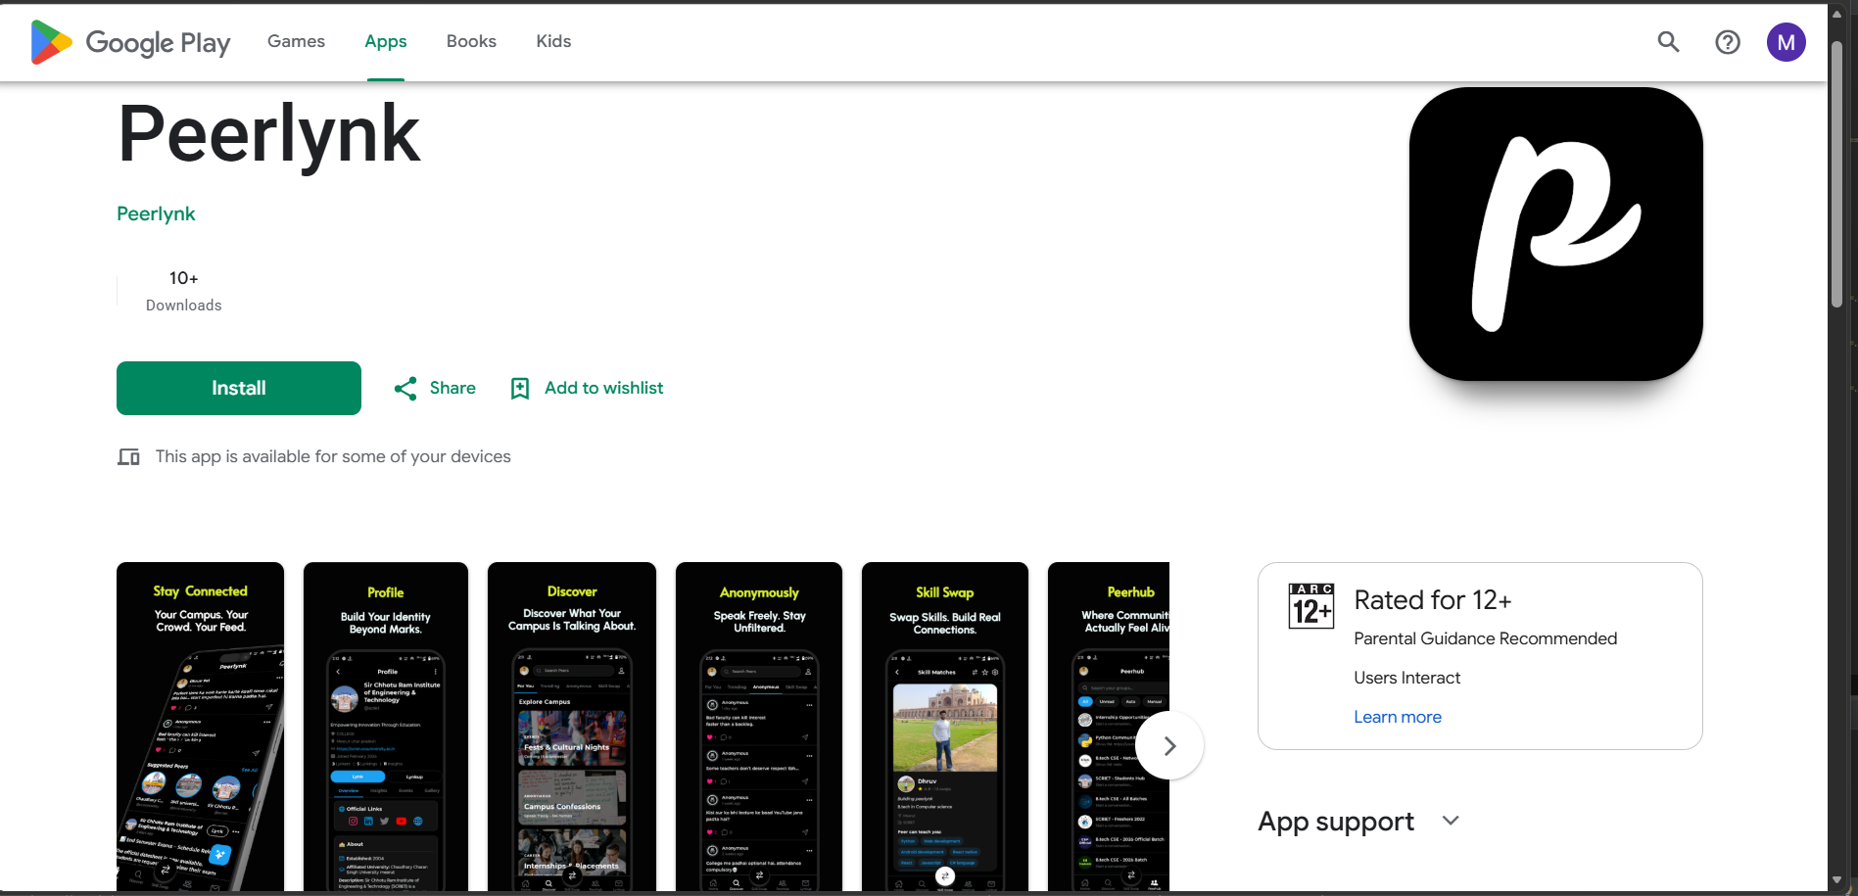
Task: Click This app is available for some devices text
Action: (x=333, y=457)
